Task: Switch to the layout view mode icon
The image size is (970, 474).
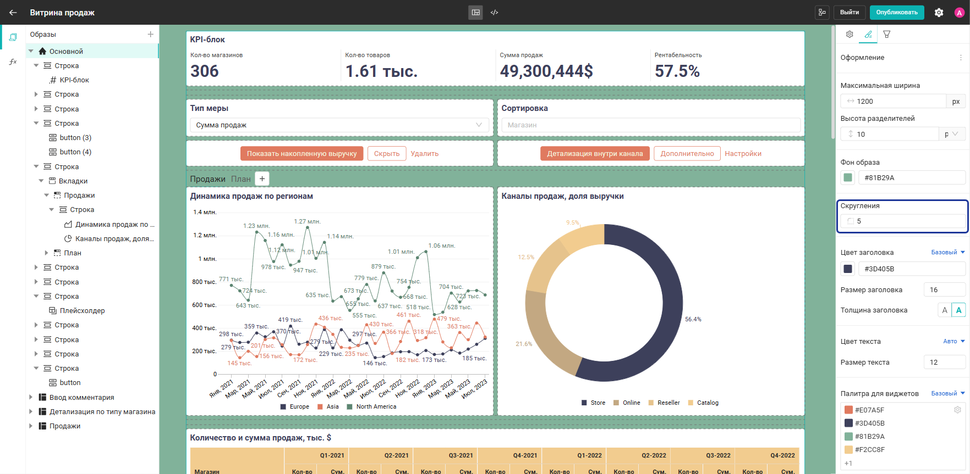Action: [x=476, y=12]
